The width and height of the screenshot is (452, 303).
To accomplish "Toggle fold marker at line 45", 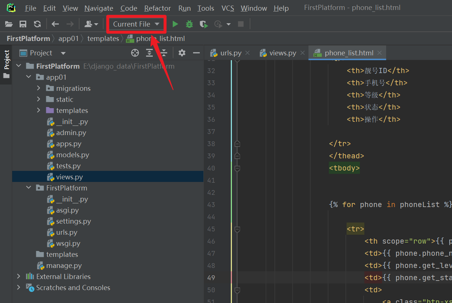I will (237, 229).
